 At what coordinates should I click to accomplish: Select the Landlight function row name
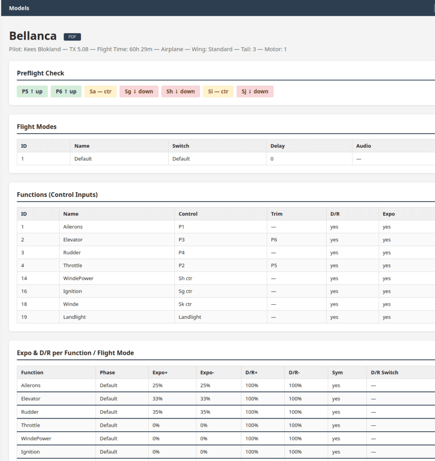point(74,317)
